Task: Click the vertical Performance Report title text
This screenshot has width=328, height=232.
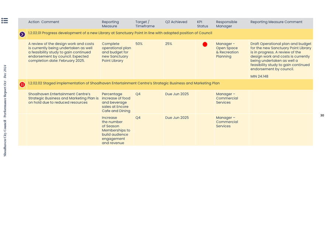Action: [5, 111]
